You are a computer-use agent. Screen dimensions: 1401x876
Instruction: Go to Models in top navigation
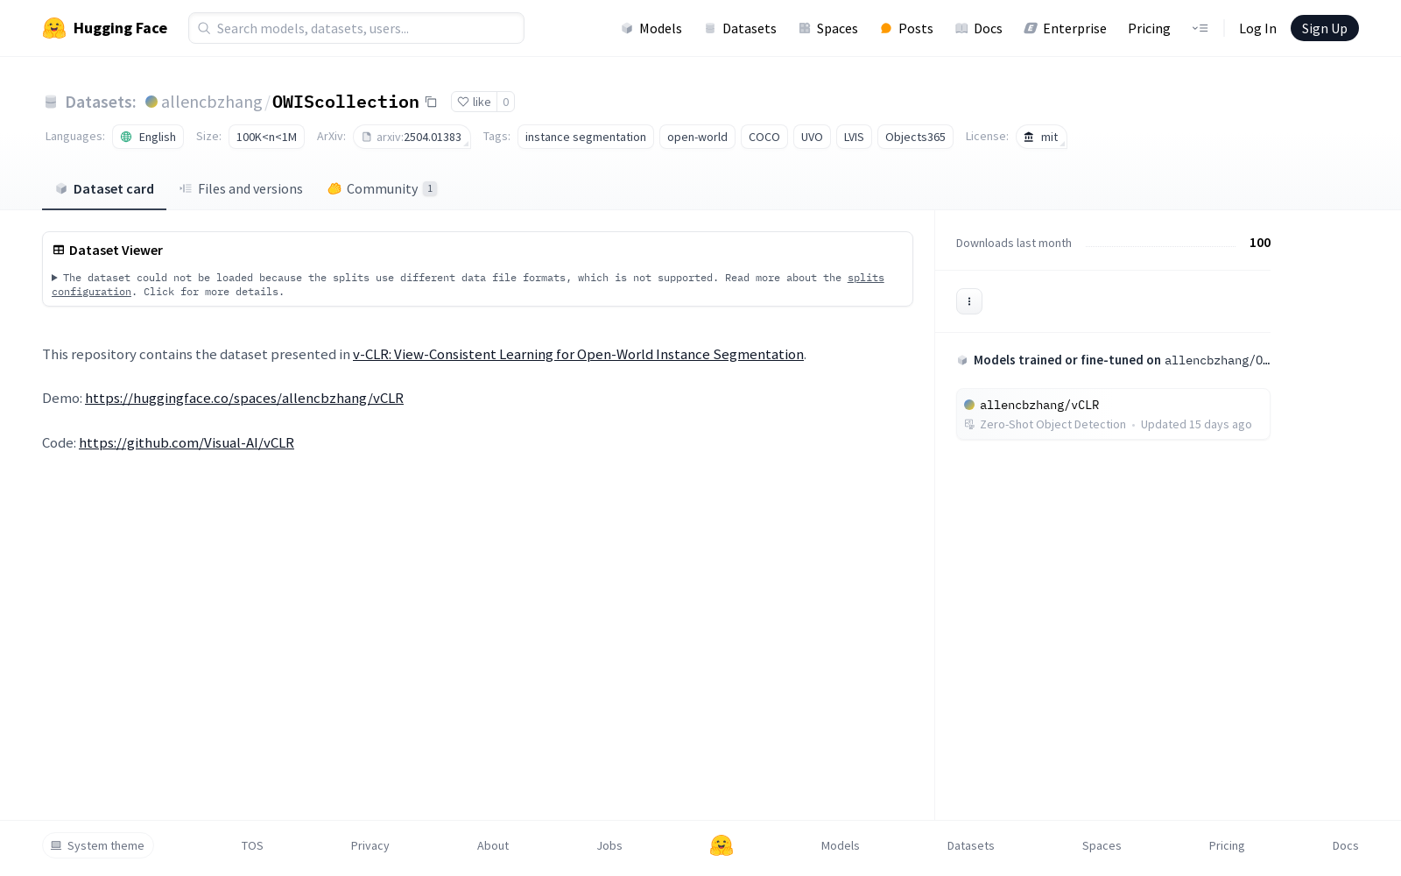click(651, 28)
